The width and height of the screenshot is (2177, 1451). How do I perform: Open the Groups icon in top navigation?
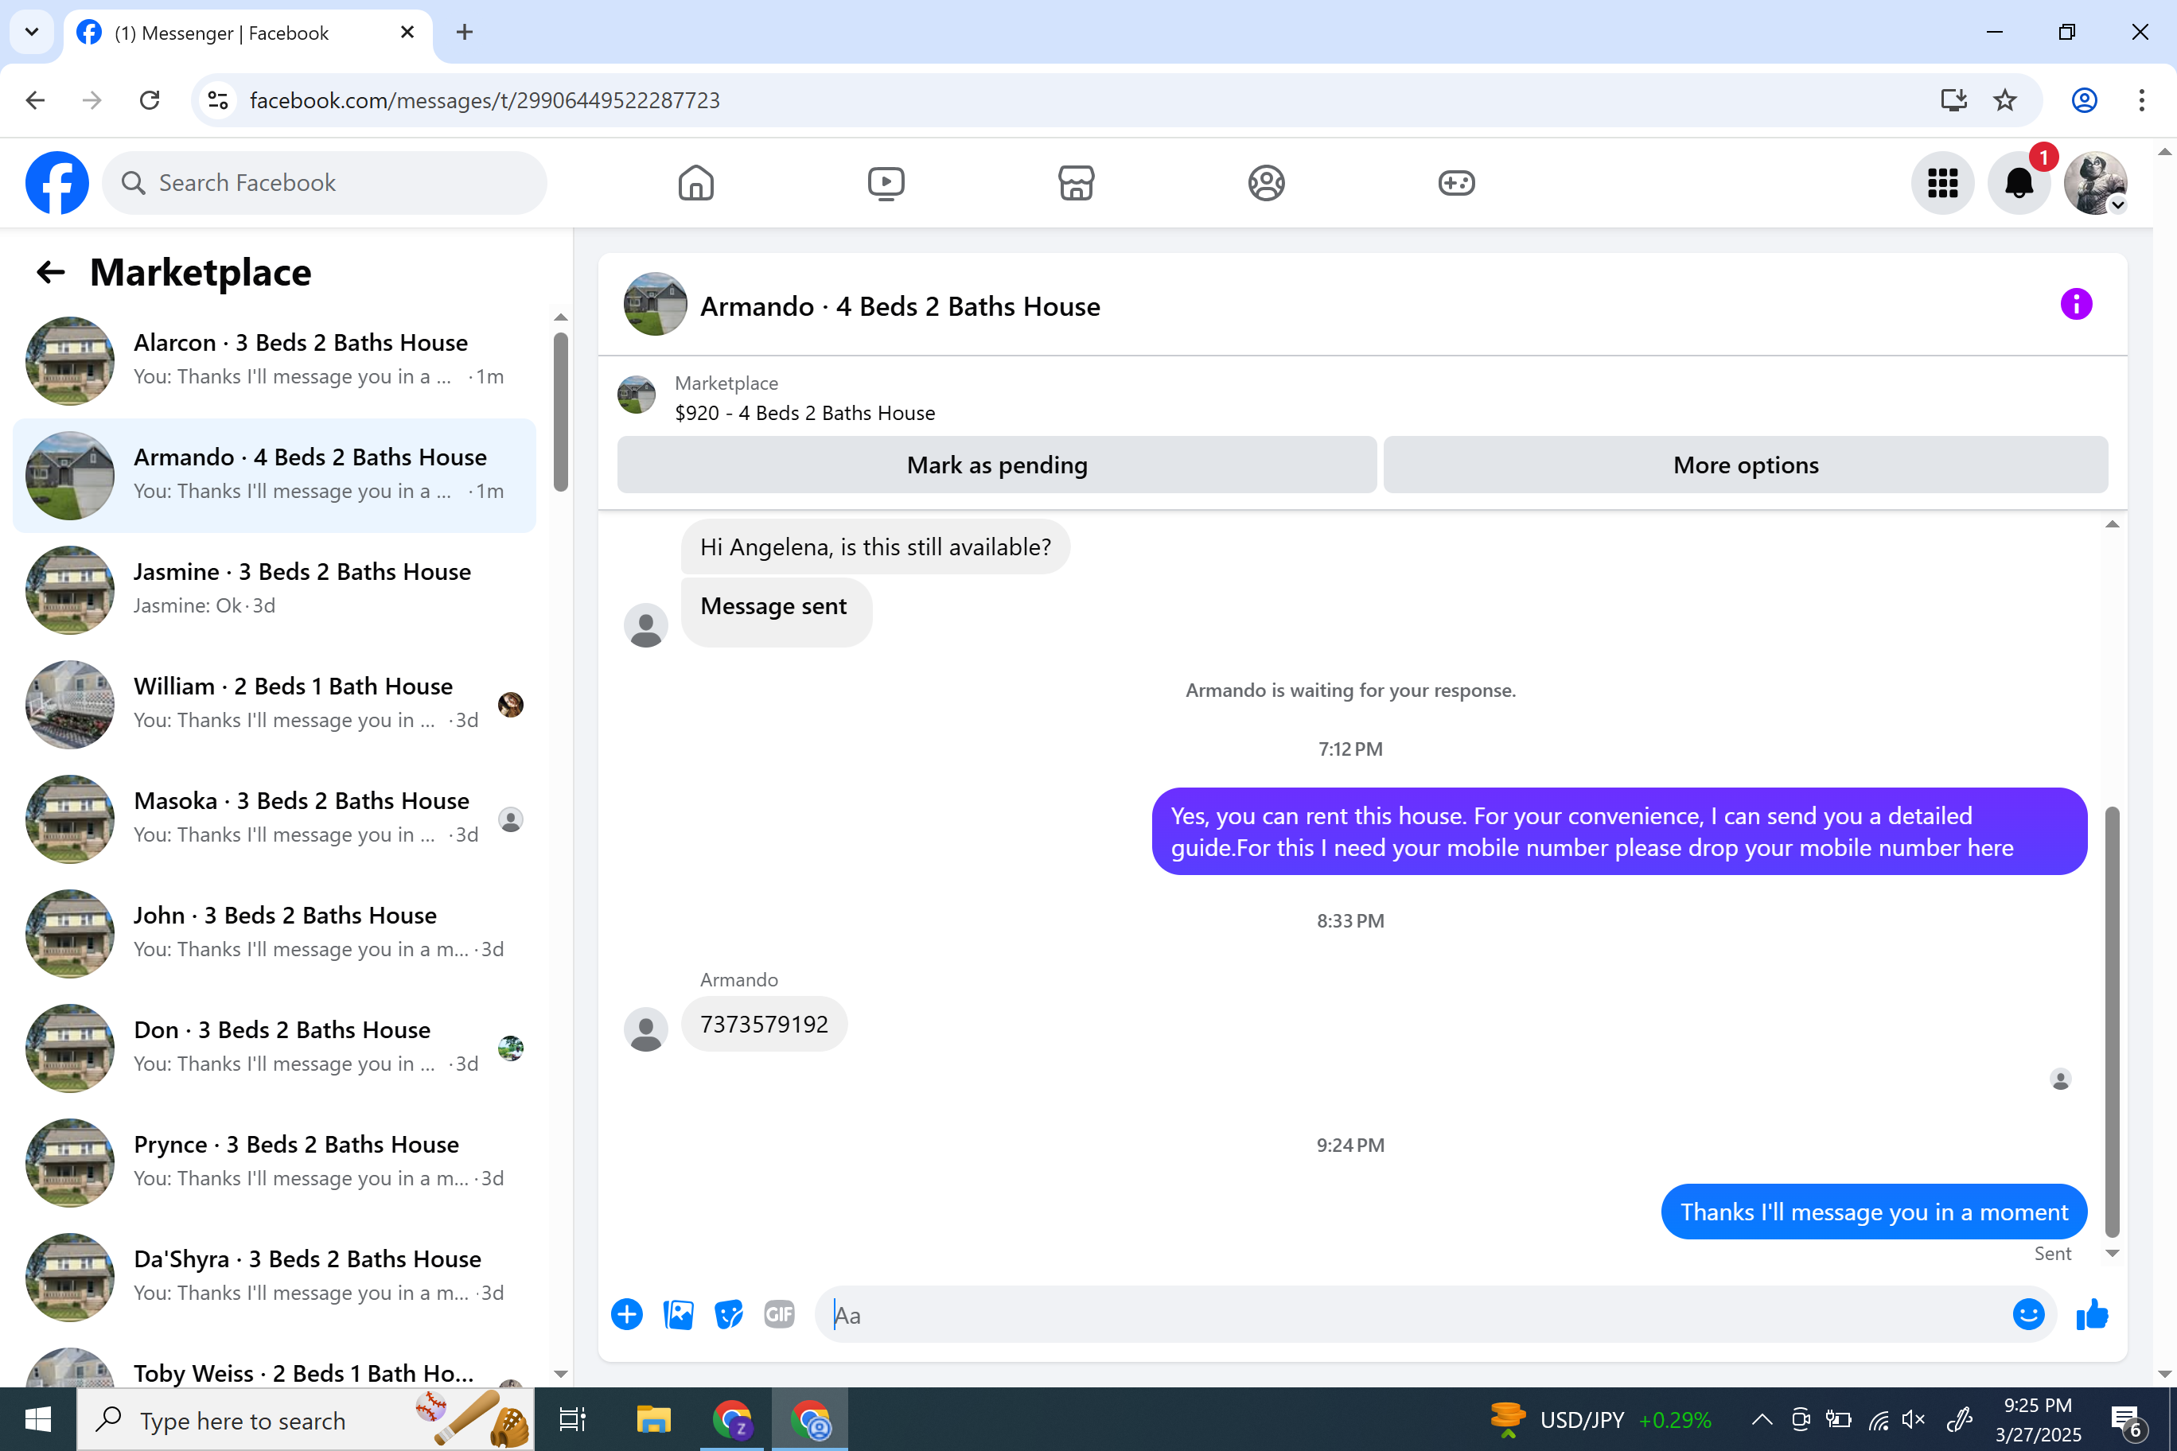pyautogui.click(x=1266, y=182)
